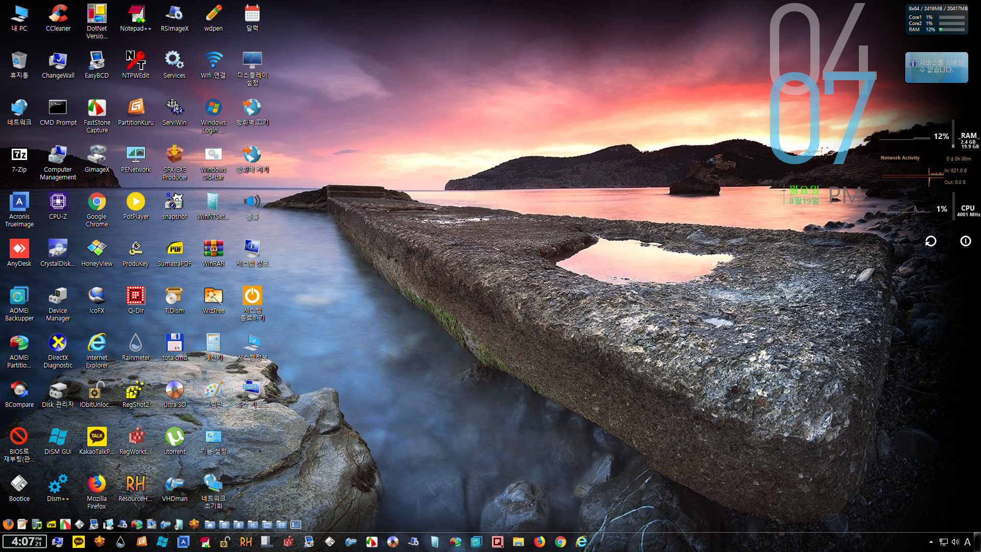Select the Q-Dir desktop icon

(x=136, y=301)
